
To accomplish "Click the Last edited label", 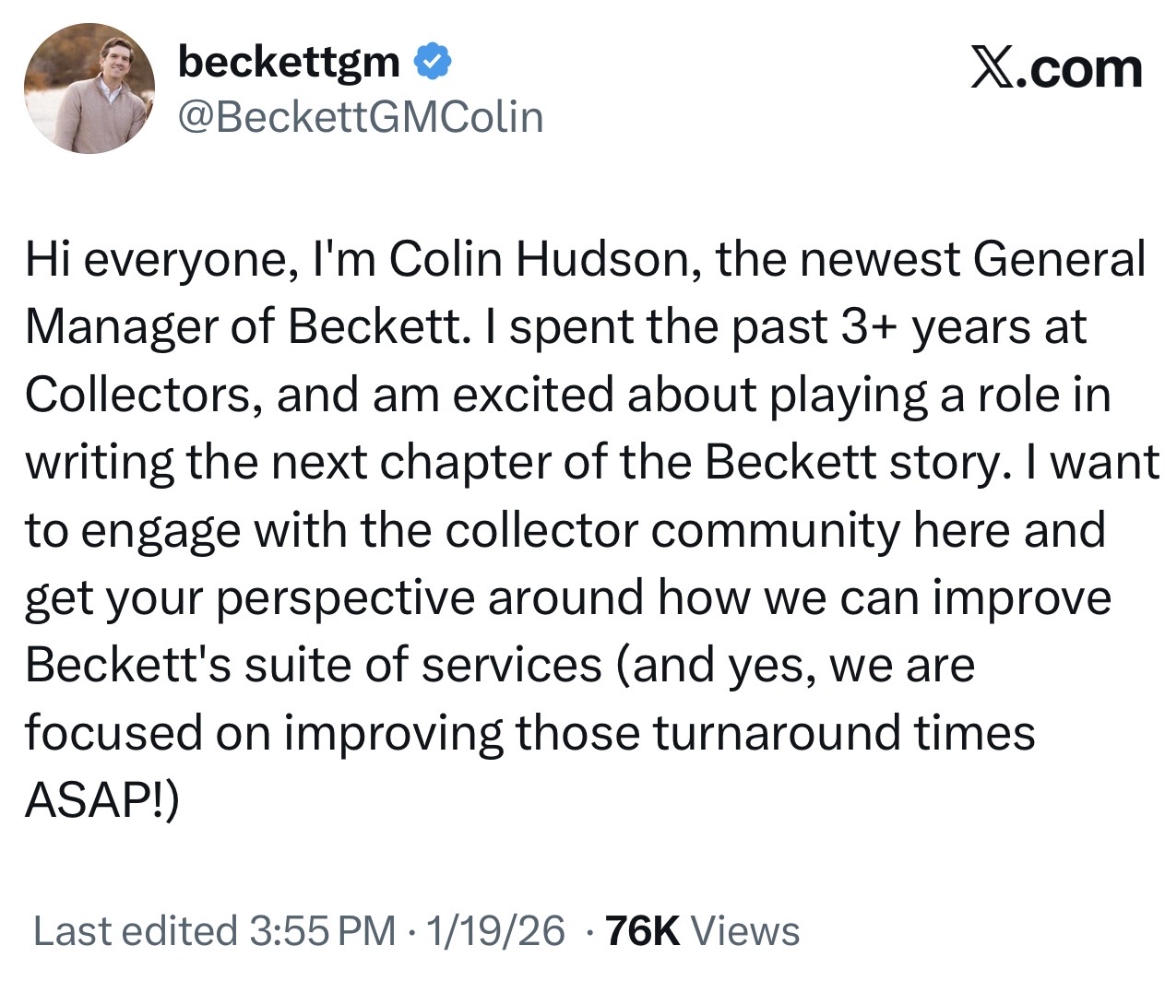I will (x=135, y=930).
